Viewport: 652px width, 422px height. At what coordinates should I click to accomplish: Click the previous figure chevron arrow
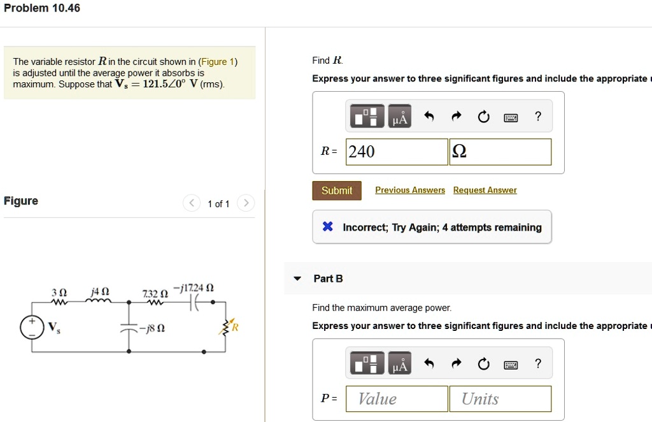coord(191,203)
